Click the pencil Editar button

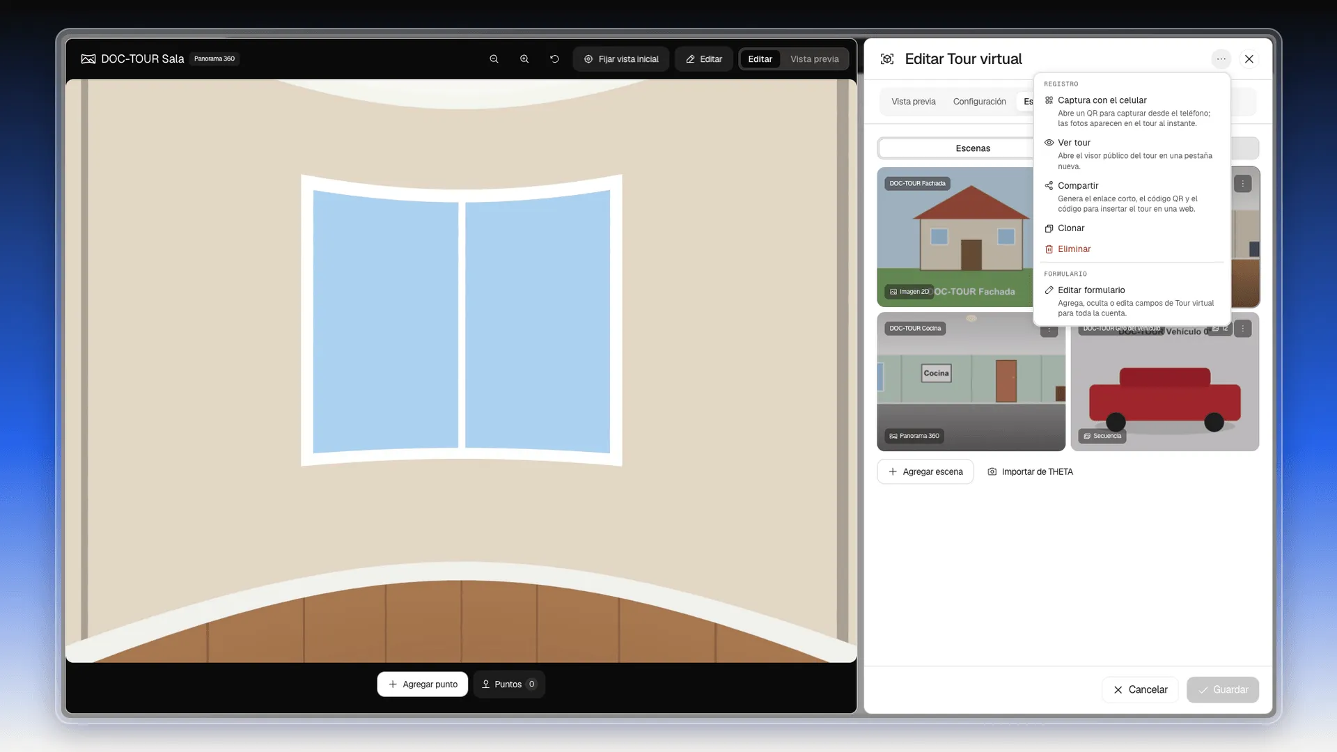coord(703,59)
